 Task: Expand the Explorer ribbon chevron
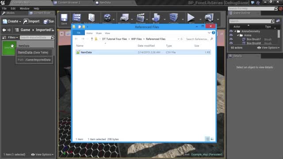209,33
